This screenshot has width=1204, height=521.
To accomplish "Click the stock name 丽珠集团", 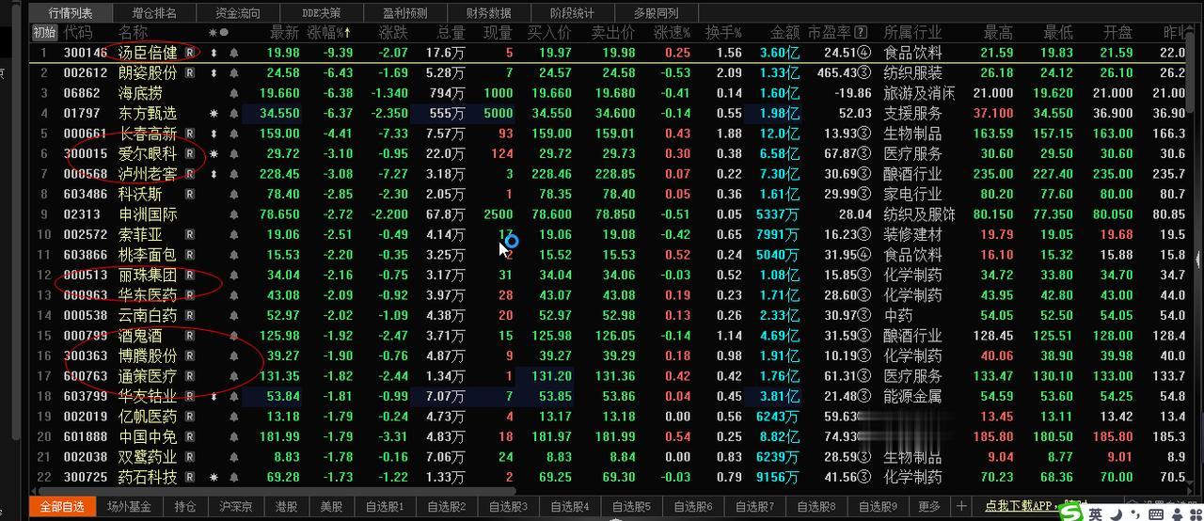I will [x=148, y=276].
